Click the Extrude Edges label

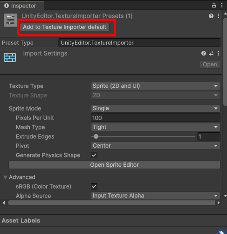pyautogui.click(x=35, y=136)
